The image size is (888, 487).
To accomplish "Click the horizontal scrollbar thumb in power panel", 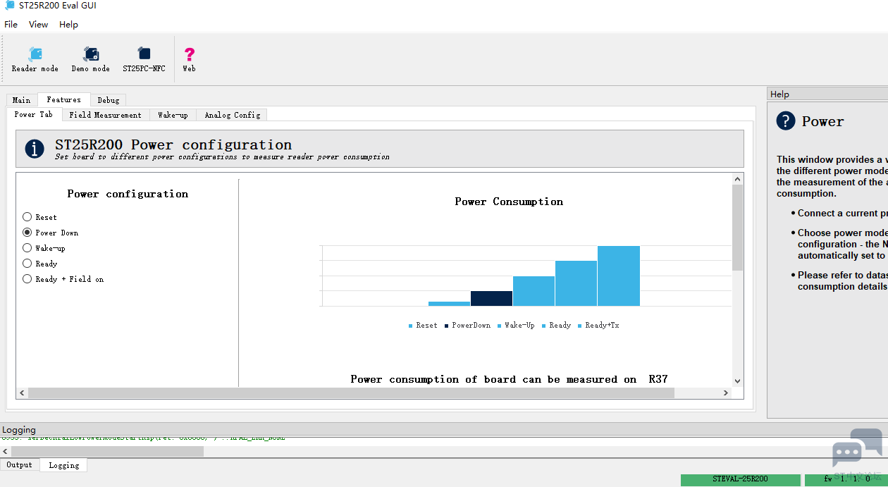I will pyautogui.click(x=351, y=393).
